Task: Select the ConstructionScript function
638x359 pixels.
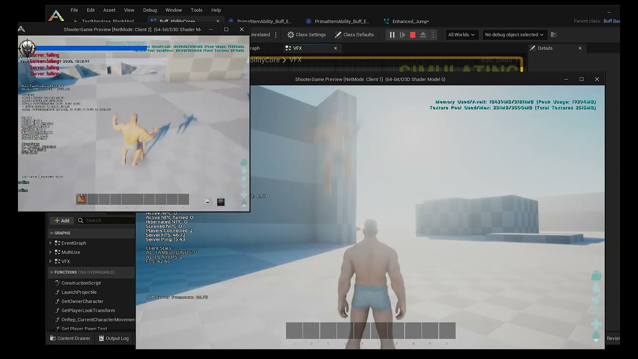Action: [x=81, y=283]
